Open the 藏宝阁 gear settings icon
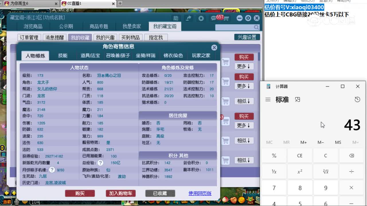 248,18
